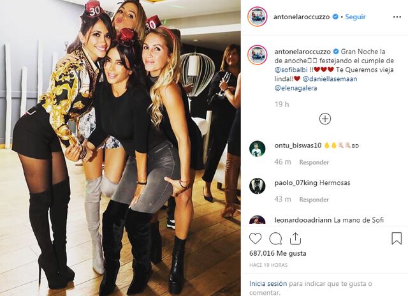Reply to paolo_07king's comment via Responder

point(314,200)
